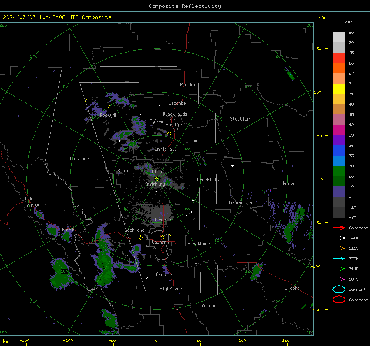Click the white 04DK arrow legend icon
The height and width of the screenshot is (346, 370).
pyautogui.click(x=339, y=238)
